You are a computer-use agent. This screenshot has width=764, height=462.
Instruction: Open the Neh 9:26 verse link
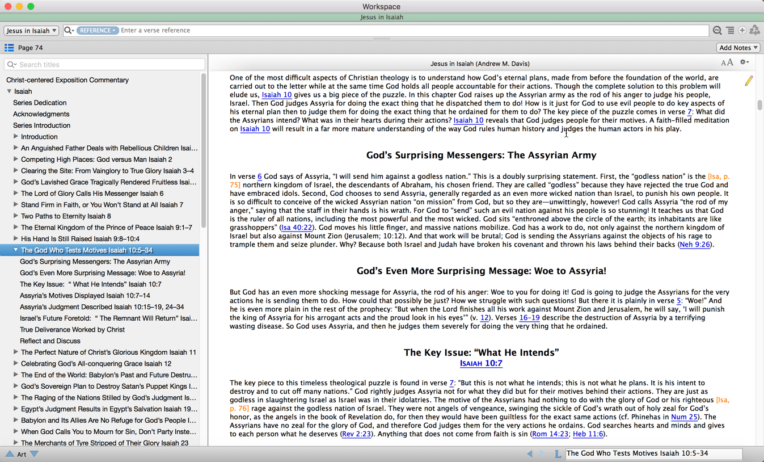(x=695, y=245)
